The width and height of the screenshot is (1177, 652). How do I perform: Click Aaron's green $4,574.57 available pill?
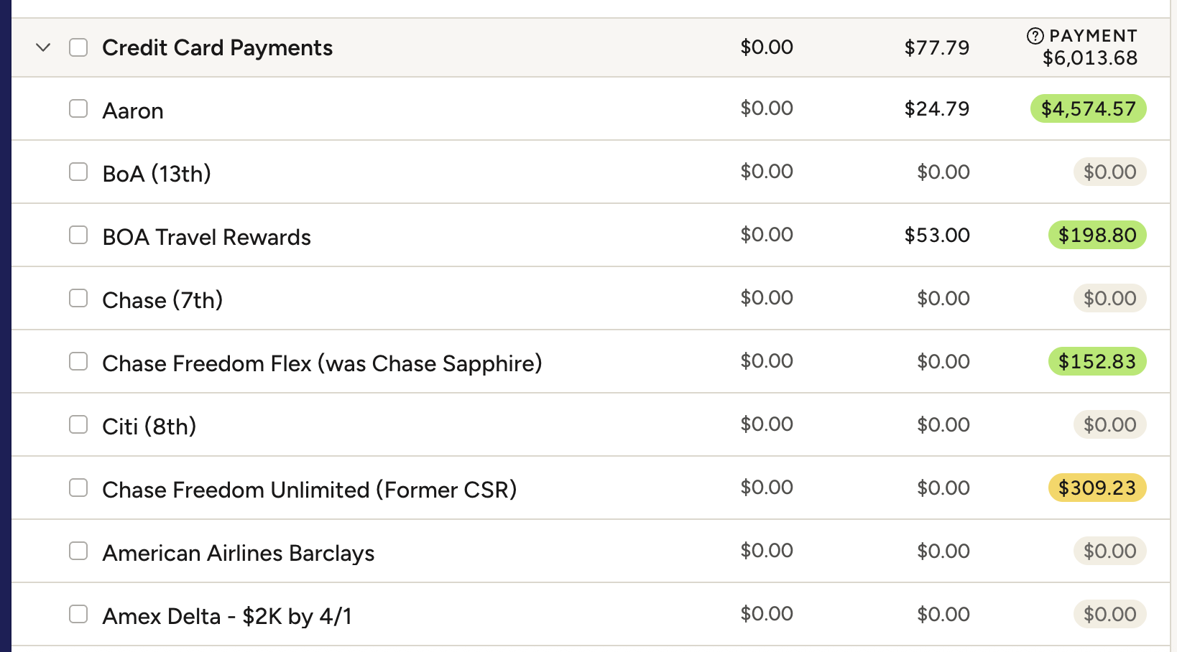[1088, 109]
